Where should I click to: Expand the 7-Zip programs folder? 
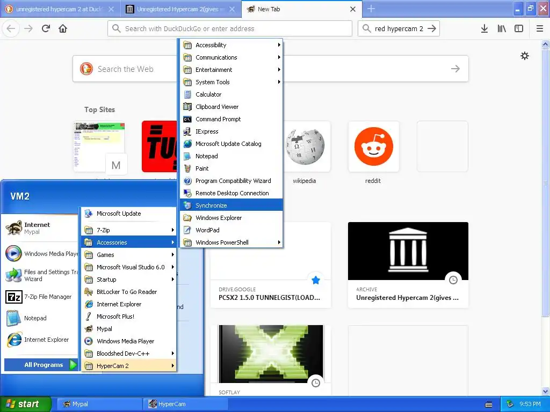129,230
